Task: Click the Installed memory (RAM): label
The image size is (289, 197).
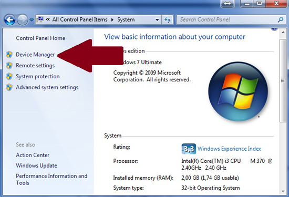Action: pyautogui.click(x=143, y=178)
